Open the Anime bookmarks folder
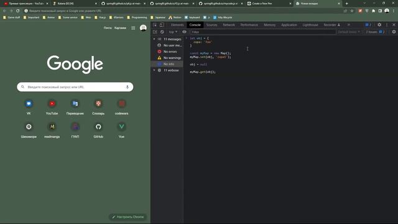 [49, 17]
